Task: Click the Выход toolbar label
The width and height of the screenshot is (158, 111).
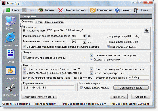Action: (x=144, y=10)
